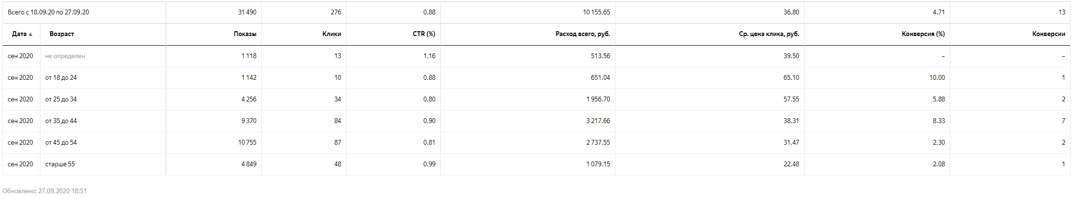Sort by Расход всего, руб. column

[583, 34]
